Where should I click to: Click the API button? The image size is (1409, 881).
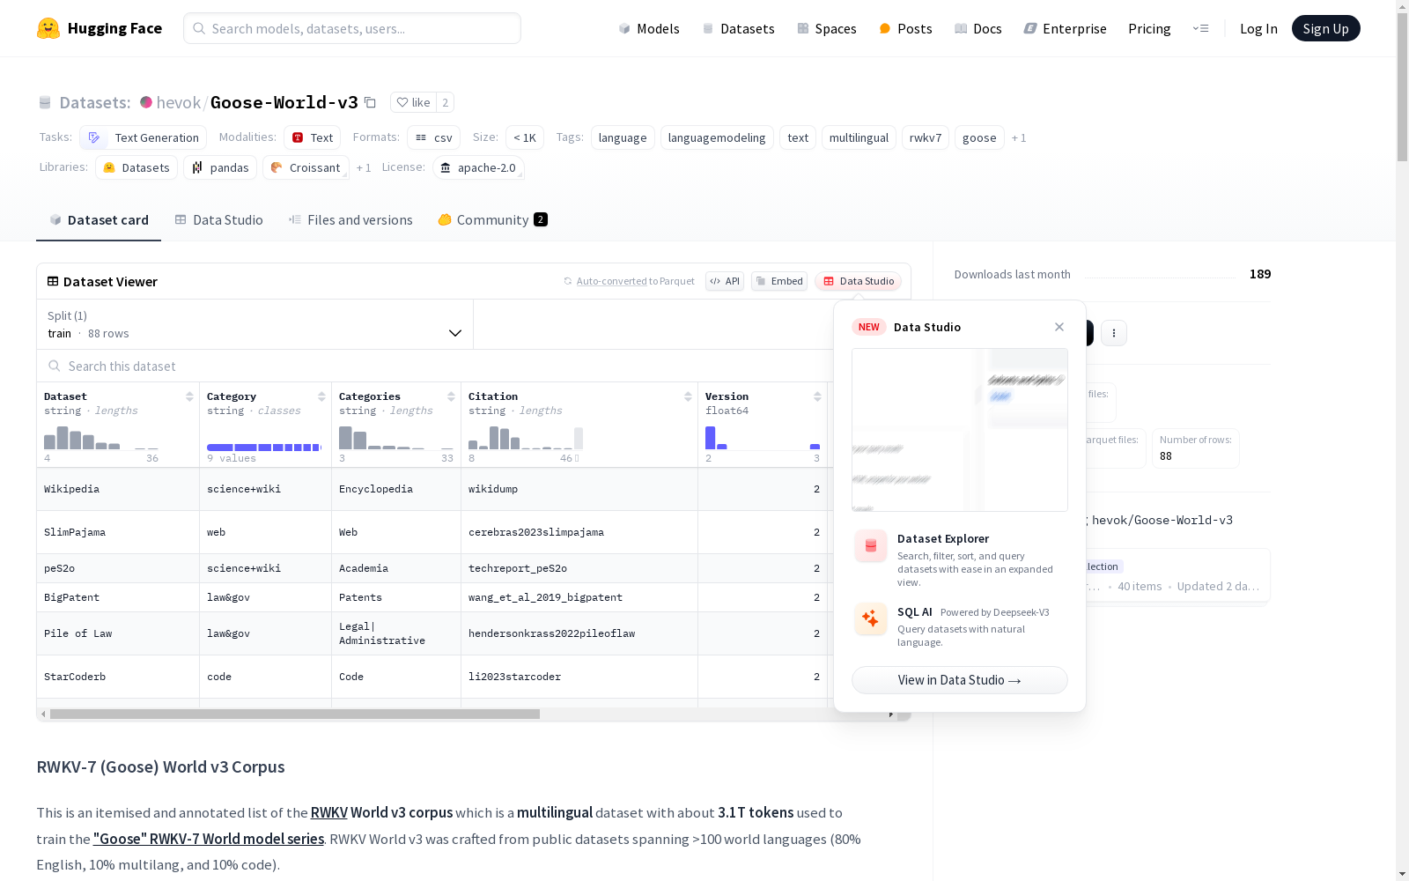pos(725,281)
